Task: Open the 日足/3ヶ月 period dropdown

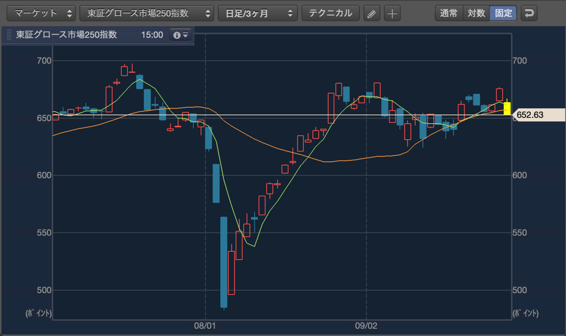Action: point(258,13)
